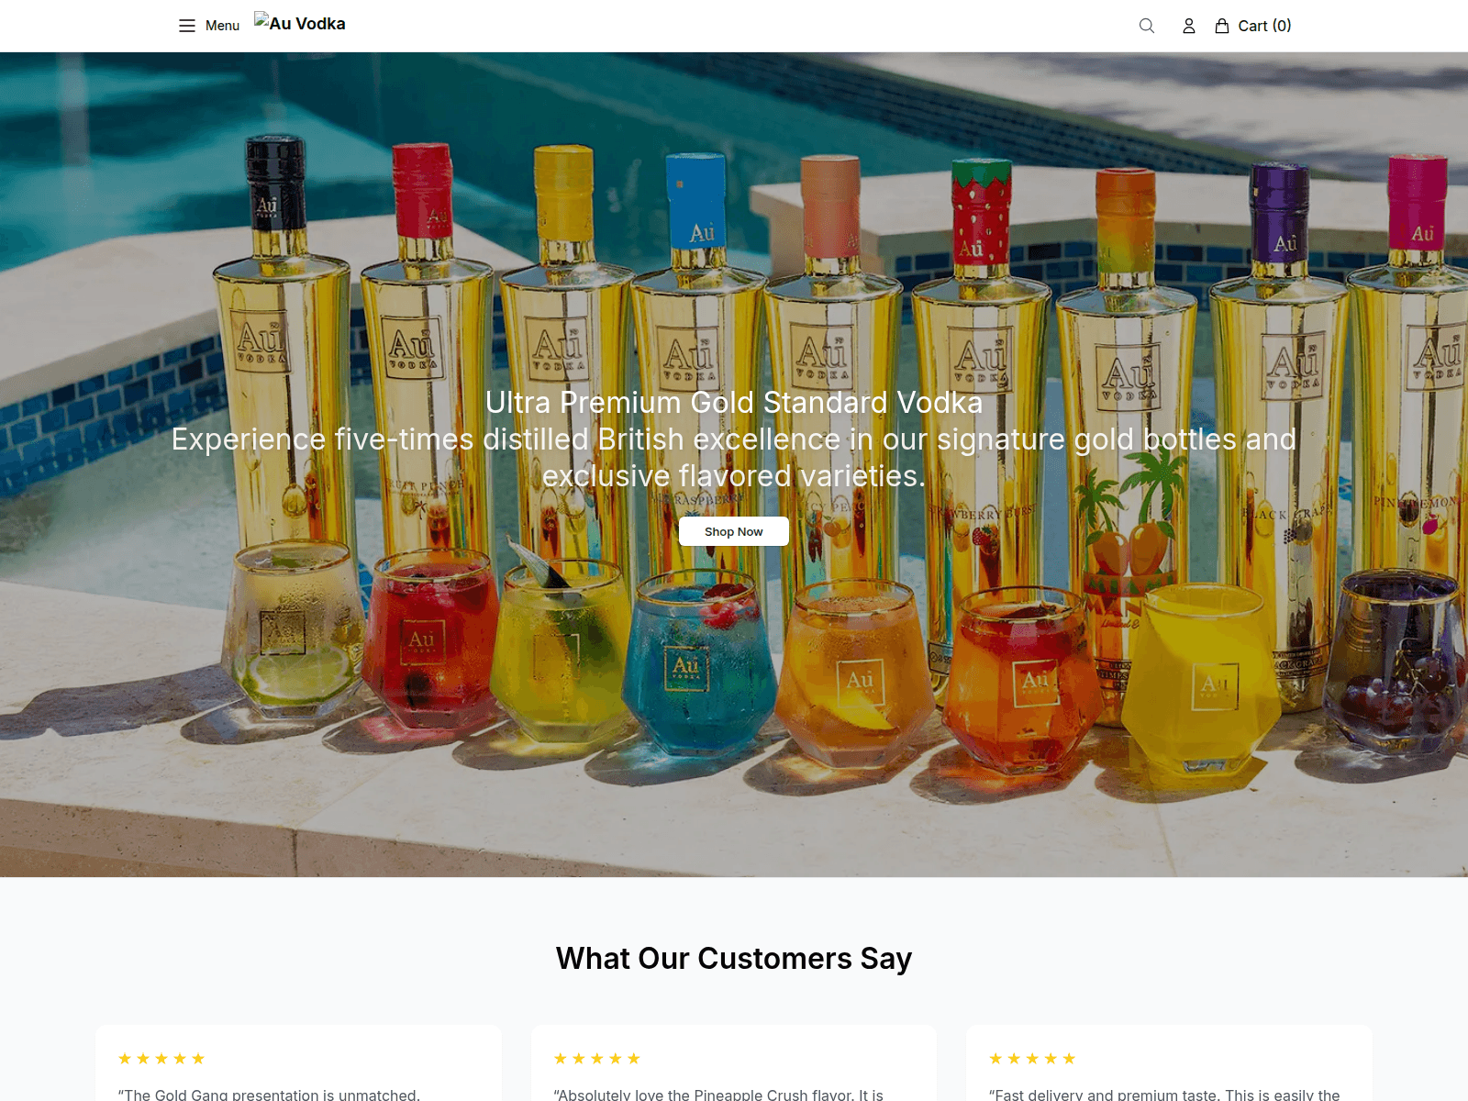Screen dimensions: 1468x1101
Task: Click the Gold Gang review star rating
Action: 161,1059
